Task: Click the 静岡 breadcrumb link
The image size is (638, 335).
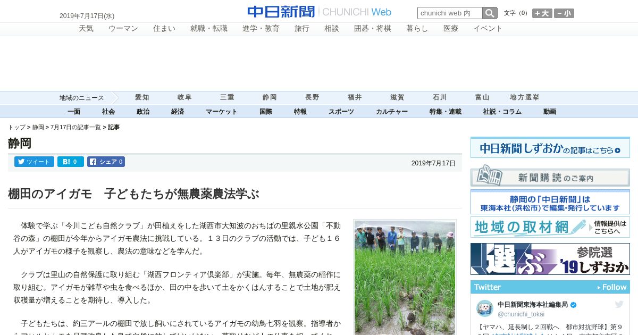Action: pos(38,128)
